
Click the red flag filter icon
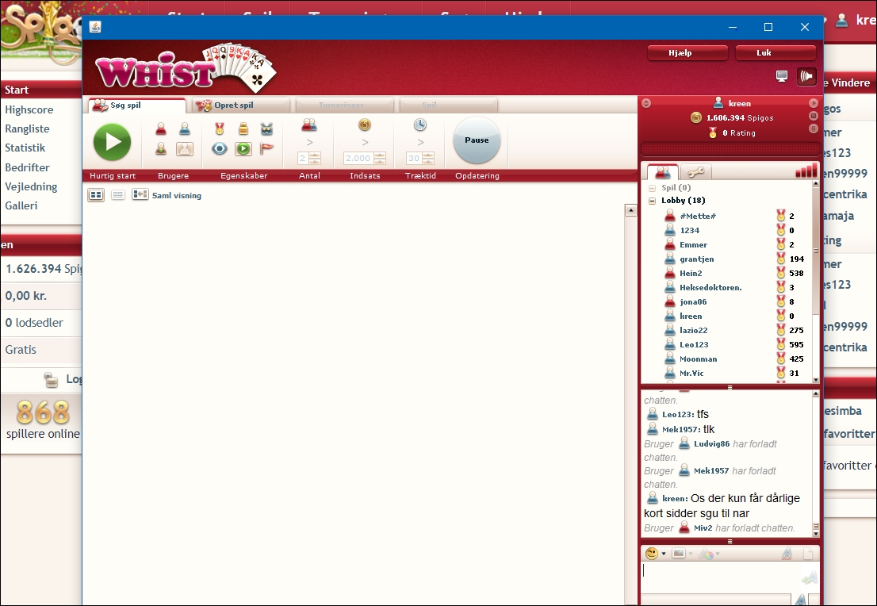click(266, 148)
